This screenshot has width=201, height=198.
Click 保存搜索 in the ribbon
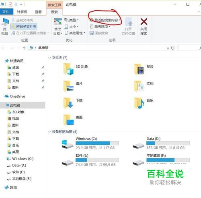99,33
